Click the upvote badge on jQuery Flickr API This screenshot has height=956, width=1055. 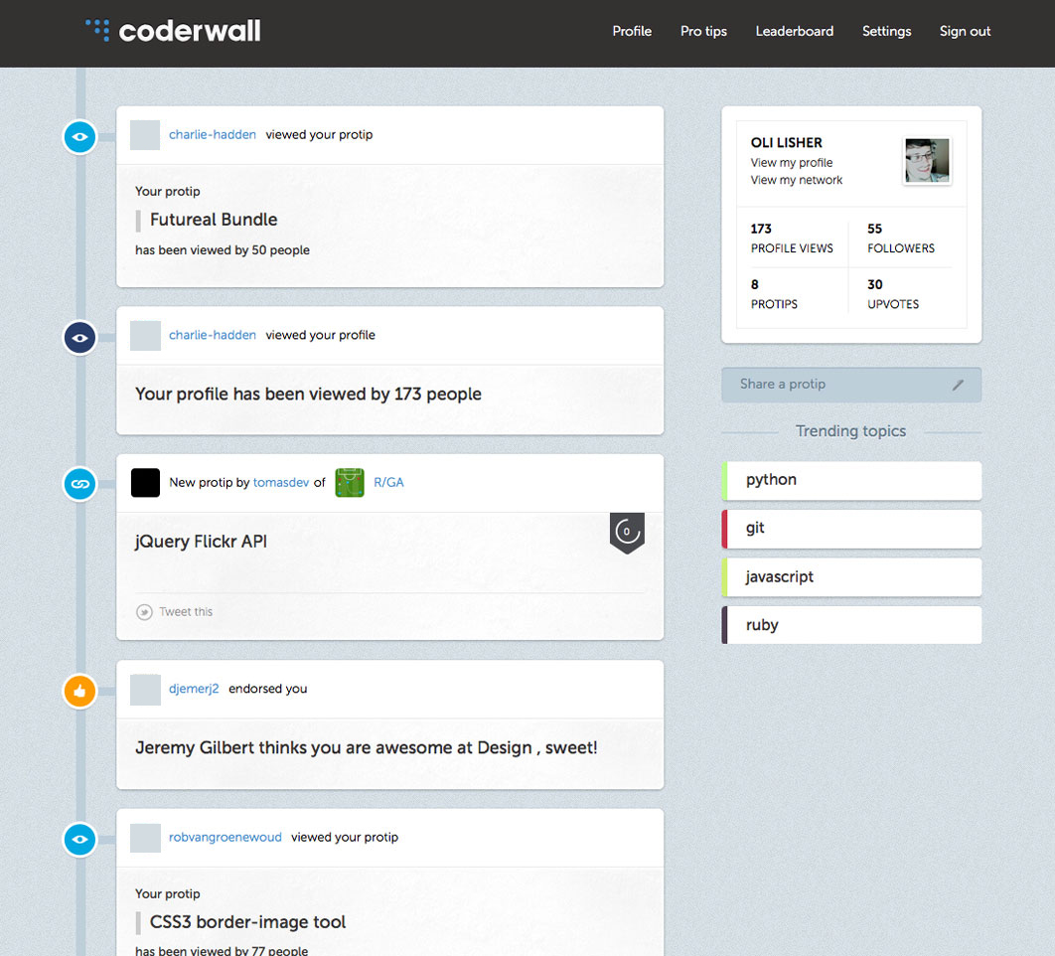pos(627,533)
